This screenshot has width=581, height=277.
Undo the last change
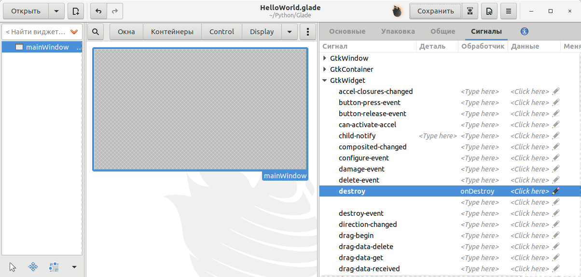point(99,11)
